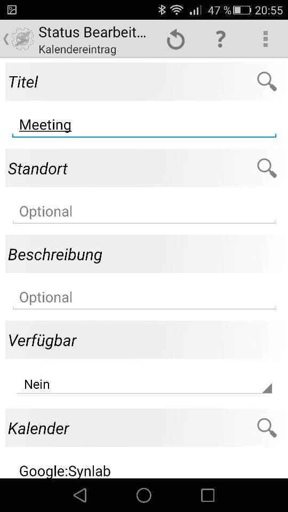Viewport: 288px width, 512px height.
Task: Tap the Verfügbar dropdown triangle arrow
Action: (x=267, y=388)
